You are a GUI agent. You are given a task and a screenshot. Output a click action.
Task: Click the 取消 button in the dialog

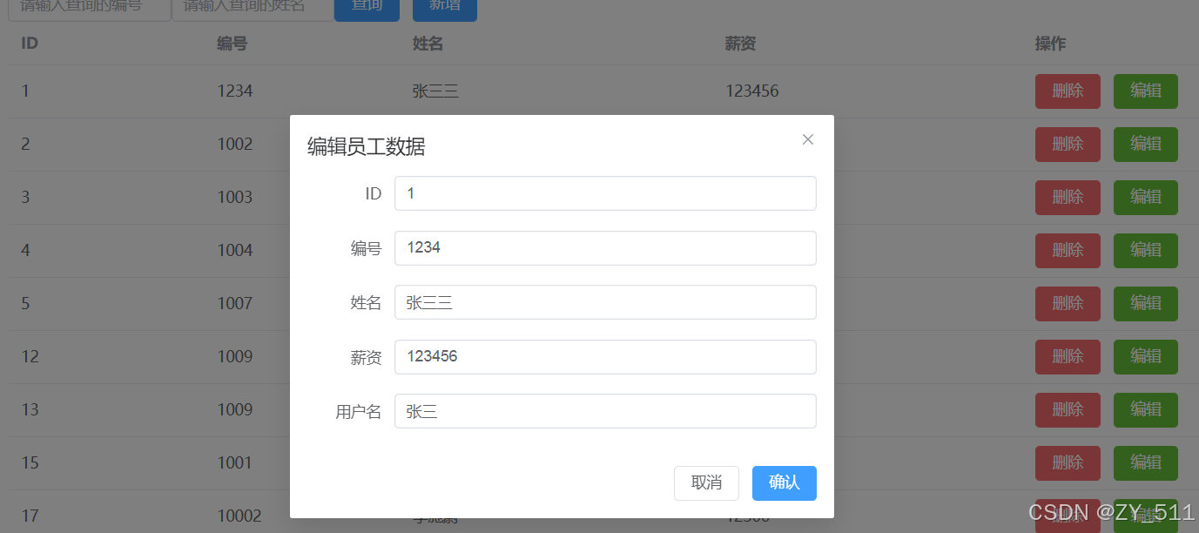click(706, 482)
